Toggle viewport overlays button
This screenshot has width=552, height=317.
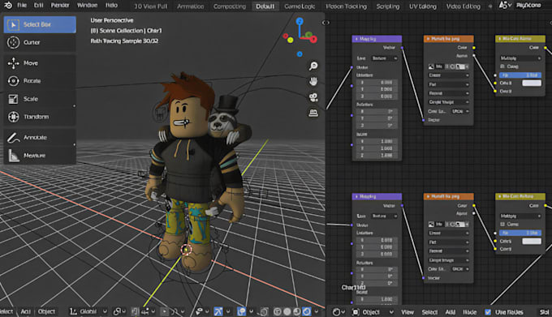[242, 311]
